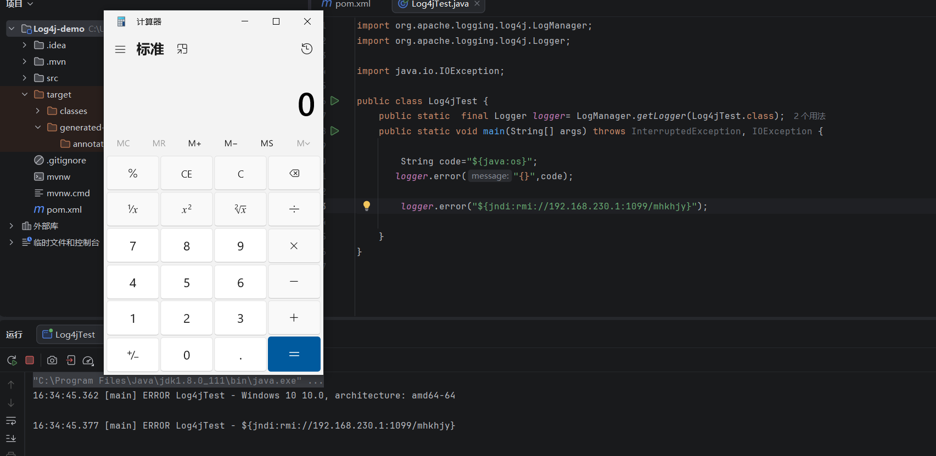Click digit 7 on calculator
This screenshot has height=456, width=936.
(x=133, y=246)
